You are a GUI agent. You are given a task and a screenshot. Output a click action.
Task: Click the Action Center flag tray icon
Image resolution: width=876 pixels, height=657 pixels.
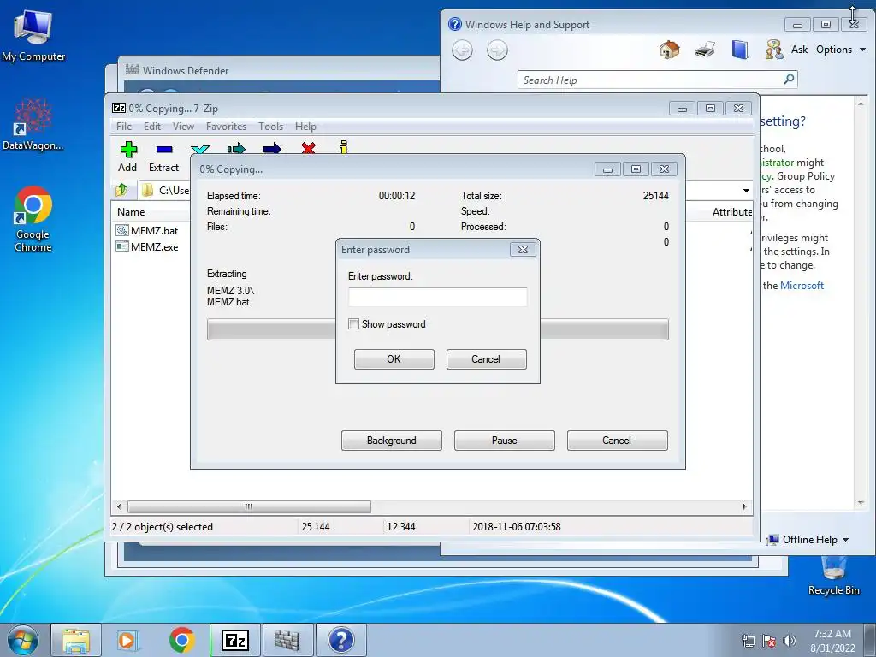pyautogui.click(x=769, y=641)
